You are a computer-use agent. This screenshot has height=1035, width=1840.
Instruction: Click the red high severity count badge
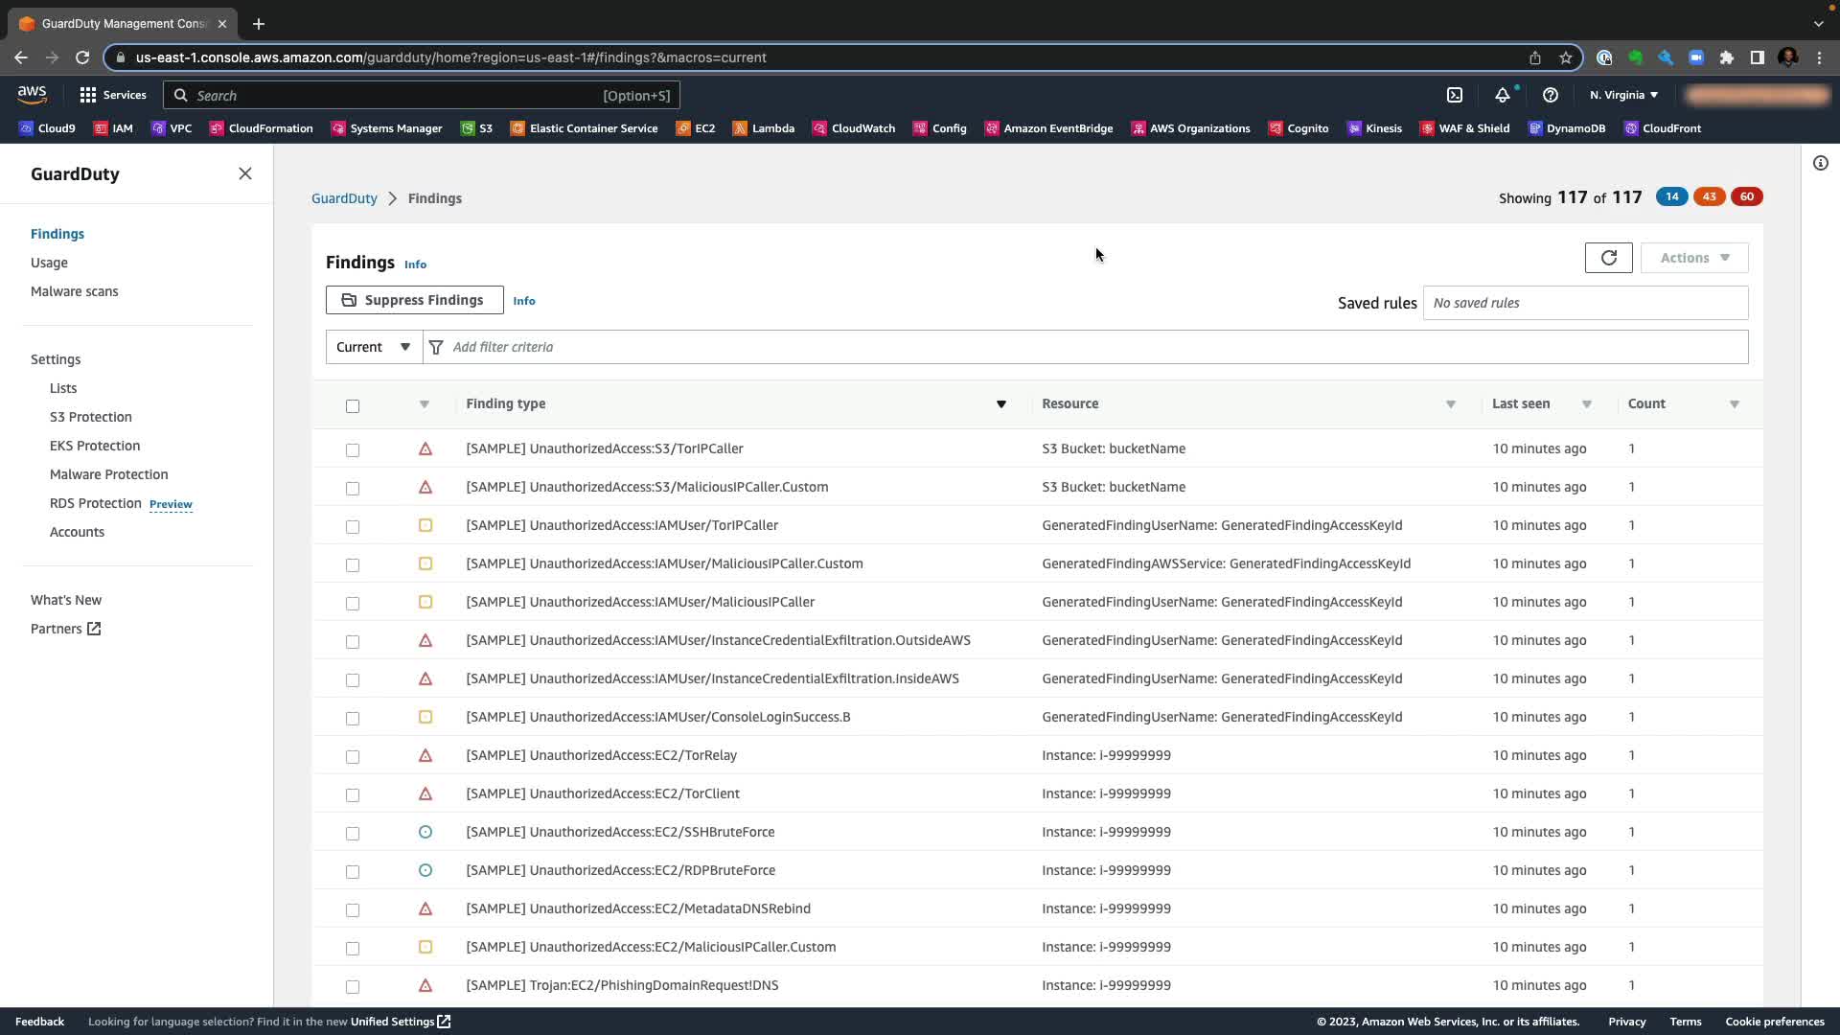[1746, 196]
